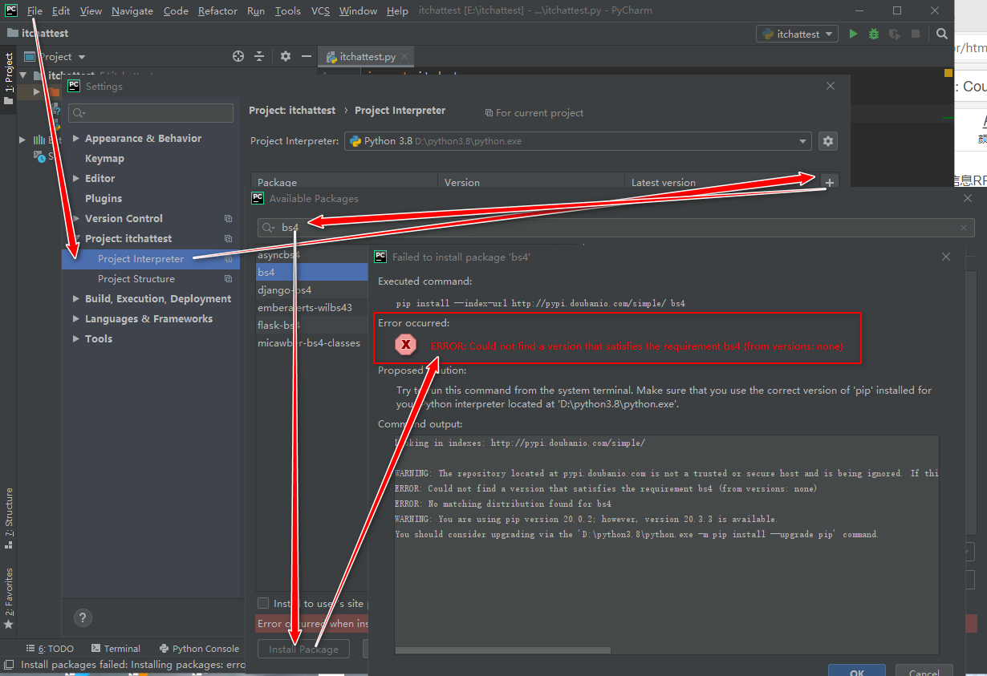Open the Project Interpreter Python 3.8 dropdown
The width and height of the screenshot is (987, 676).
[578, 141]
